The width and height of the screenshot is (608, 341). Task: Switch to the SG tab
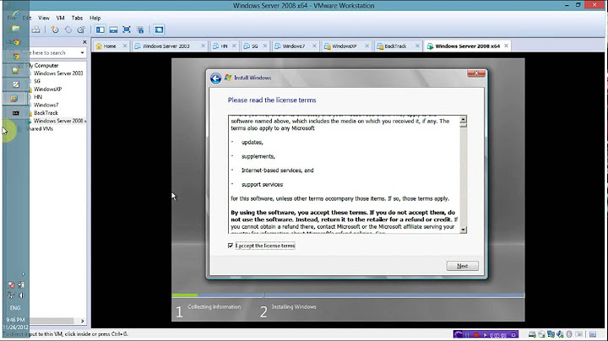[x=255, y=46]
